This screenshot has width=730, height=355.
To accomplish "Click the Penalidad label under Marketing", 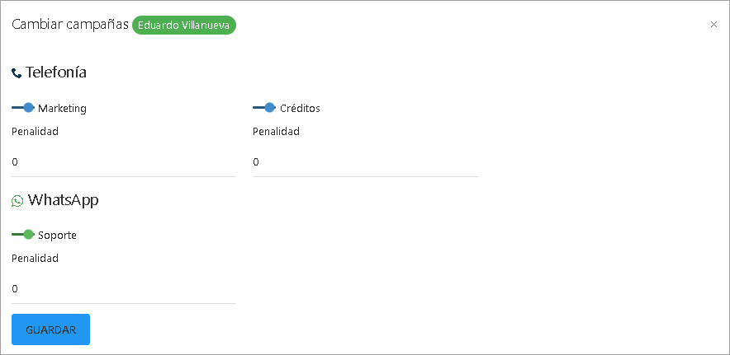I will (35, 131).
